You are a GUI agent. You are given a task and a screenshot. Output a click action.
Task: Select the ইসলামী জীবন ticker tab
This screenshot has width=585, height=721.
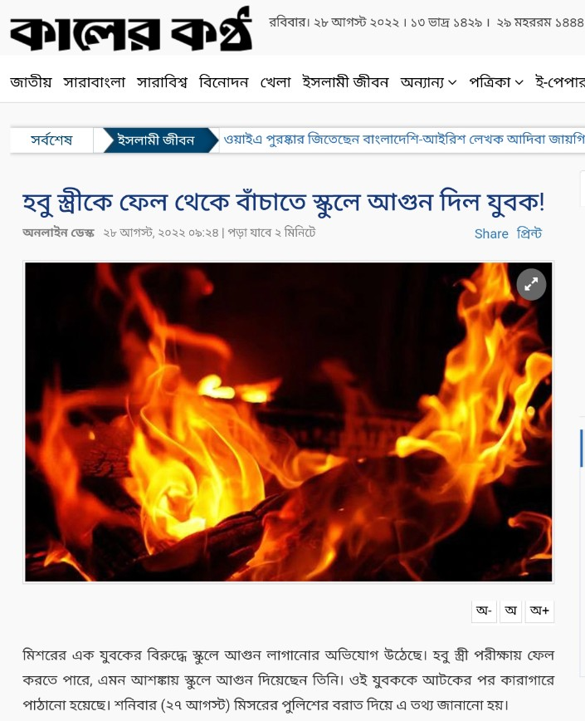pos(156,140)
